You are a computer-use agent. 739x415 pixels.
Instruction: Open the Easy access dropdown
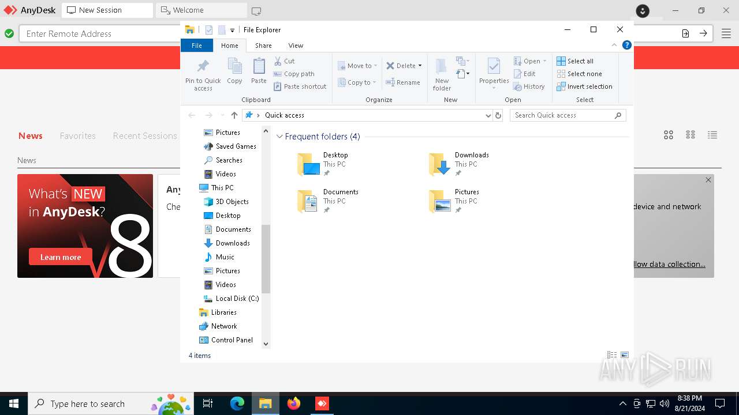[463, 74]
